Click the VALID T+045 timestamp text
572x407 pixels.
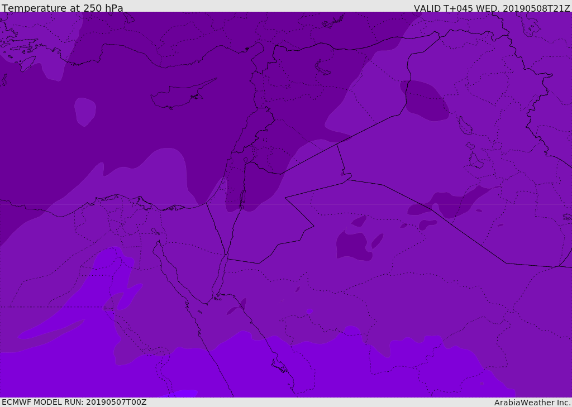(x=492, y=8)
